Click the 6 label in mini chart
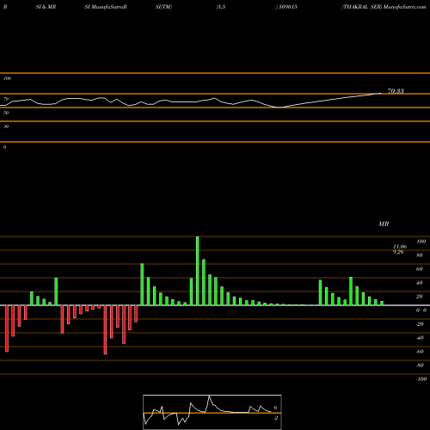430x430 pixels. click(275, 408)
